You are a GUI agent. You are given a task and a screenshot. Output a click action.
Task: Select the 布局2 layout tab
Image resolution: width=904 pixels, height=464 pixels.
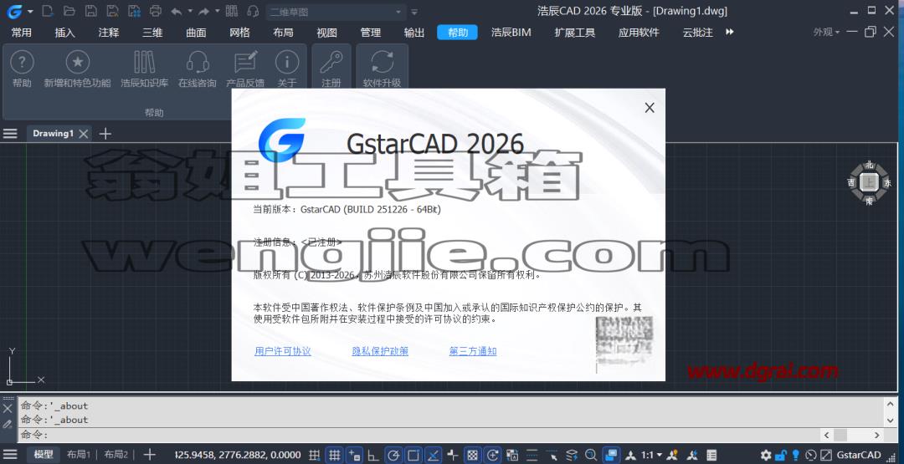click(116, 455)
